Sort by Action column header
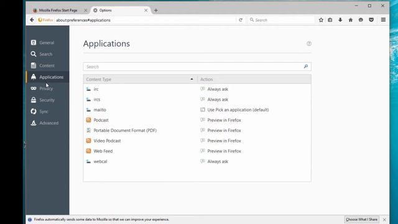Viewport: 398px width, 224px height. pyautogui.click(x=254, y=79)
